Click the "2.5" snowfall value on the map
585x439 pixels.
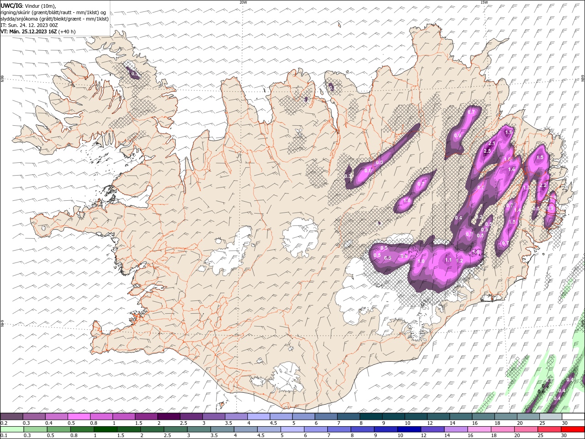tap(487, 151)
